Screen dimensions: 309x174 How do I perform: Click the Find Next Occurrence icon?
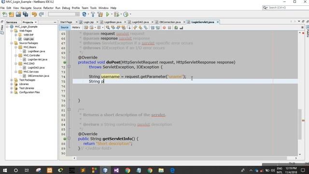point(118,28)
